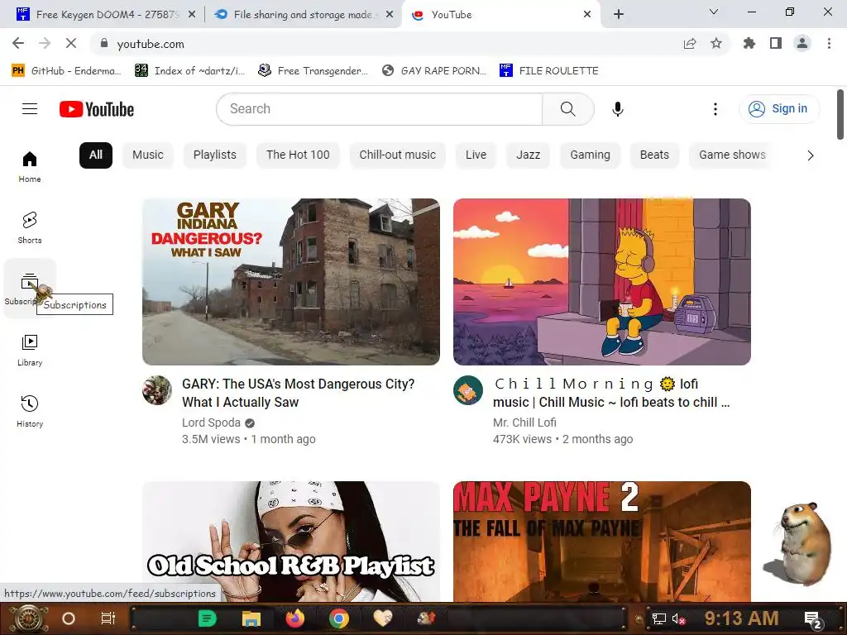This screenshot has width=847, height=635.
Task: Click the muted volume tray icon
Action: point(678,618)
